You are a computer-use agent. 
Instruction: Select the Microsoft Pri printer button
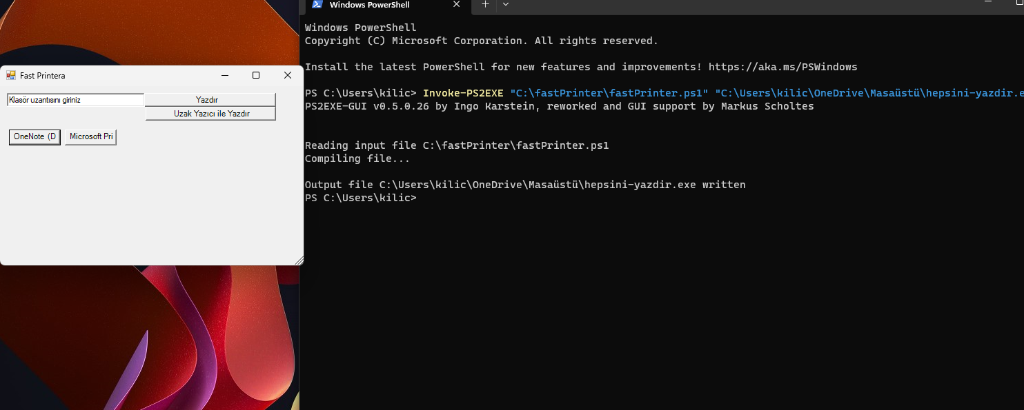(90, 136)
